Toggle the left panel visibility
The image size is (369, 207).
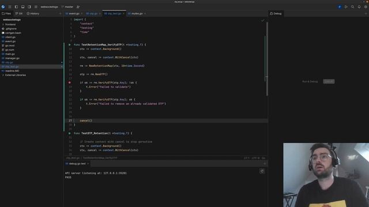click(x=16, y=7)
